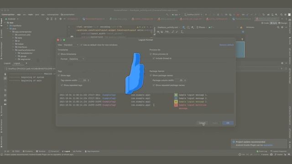Toggle the Show repeated tags checkbox

[x=62, y=85]
